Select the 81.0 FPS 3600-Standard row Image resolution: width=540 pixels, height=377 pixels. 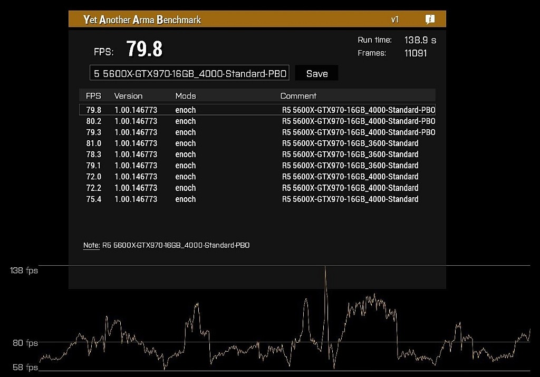257,143
